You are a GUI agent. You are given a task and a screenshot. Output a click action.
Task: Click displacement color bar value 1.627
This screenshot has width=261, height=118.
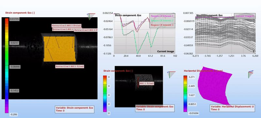point(192,95)
